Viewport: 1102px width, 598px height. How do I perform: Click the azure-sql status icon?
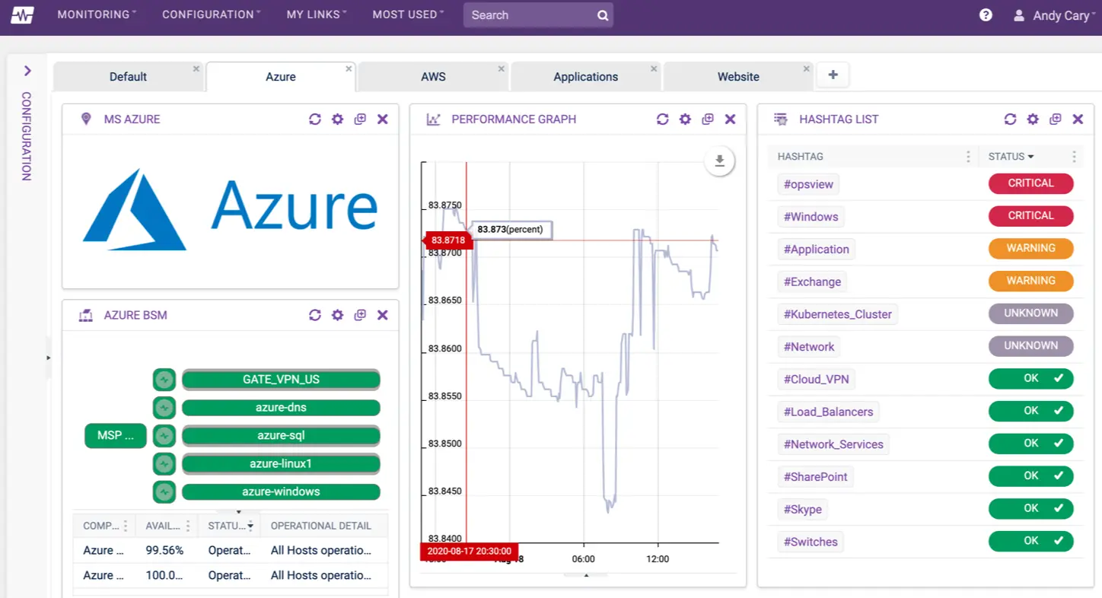164,436
